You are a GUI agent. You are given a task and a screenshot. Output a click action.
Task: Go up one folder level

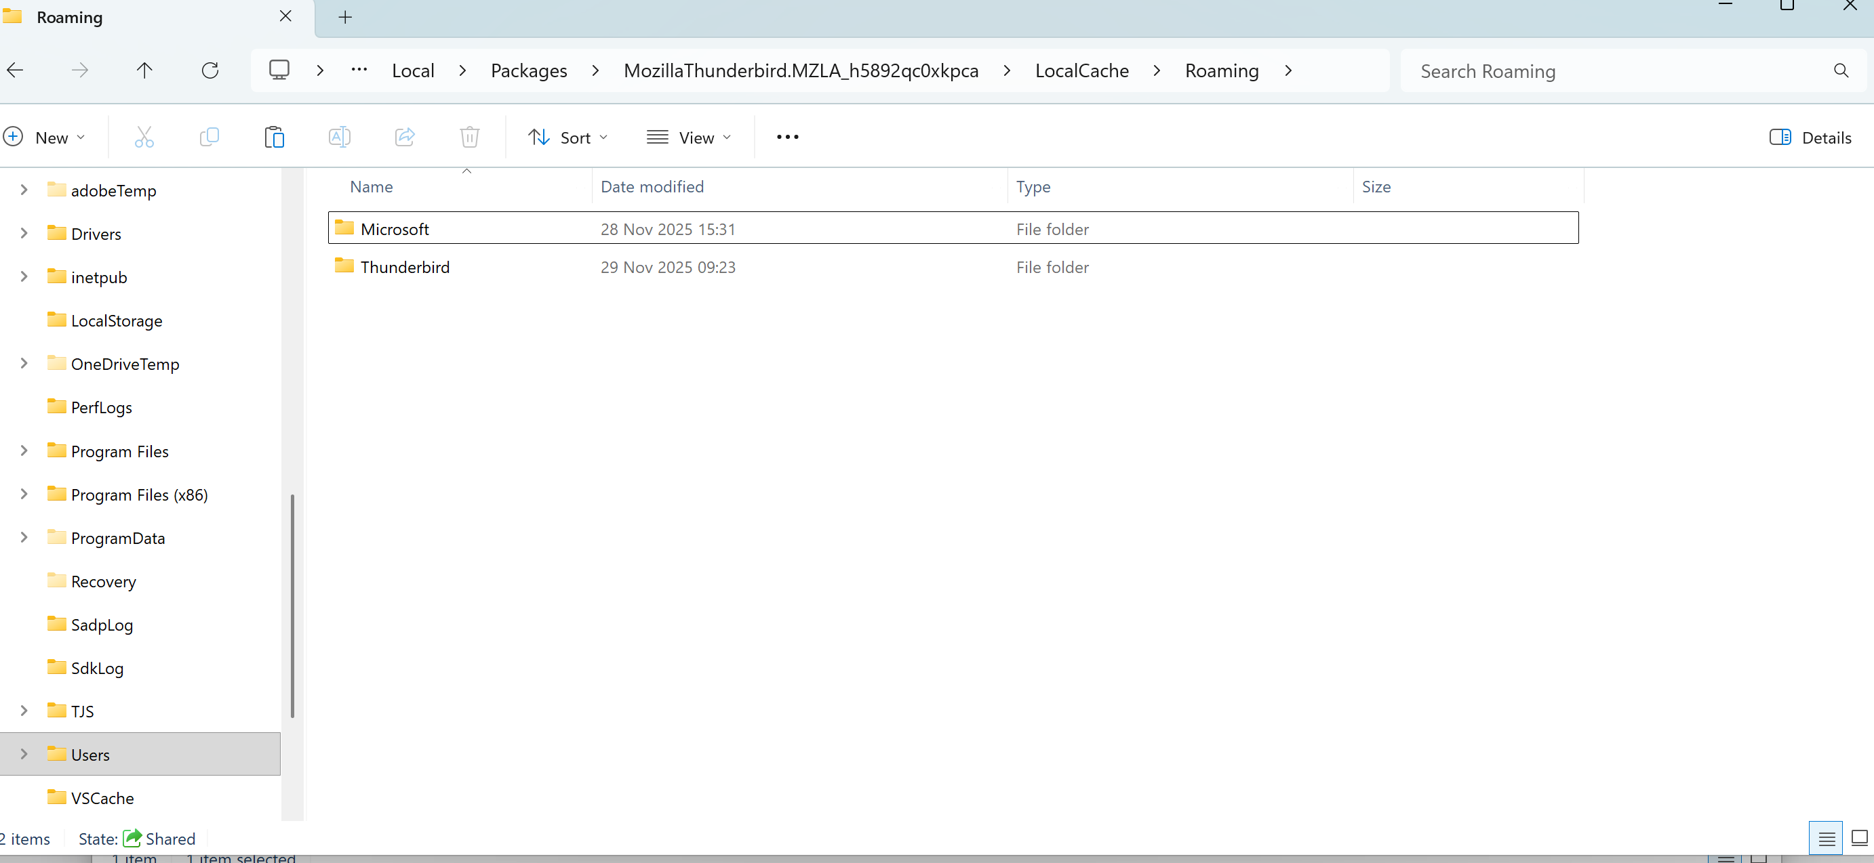pyautogui.click(x=145, y=70)
